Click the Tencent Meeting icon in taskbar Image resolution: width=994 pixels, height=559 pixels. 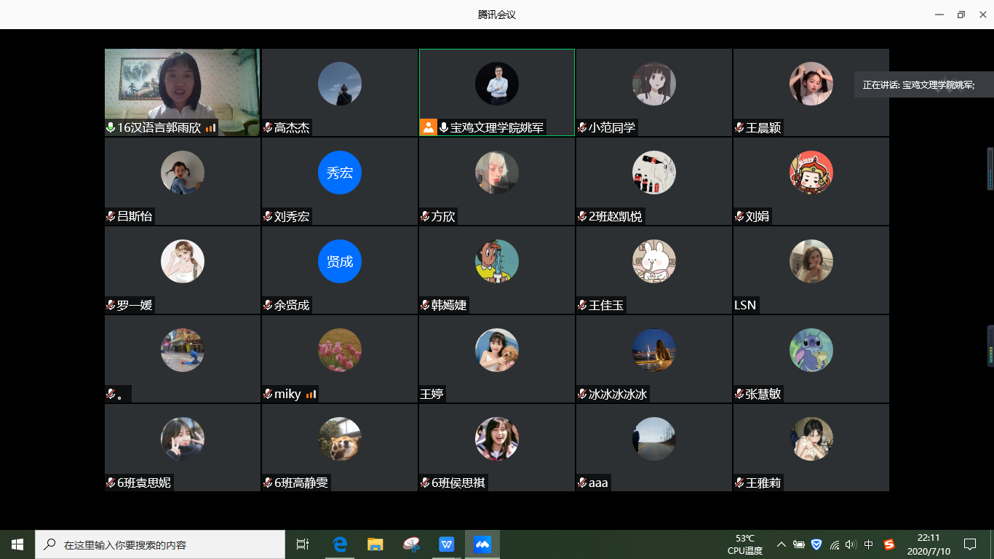pos(482,544)
